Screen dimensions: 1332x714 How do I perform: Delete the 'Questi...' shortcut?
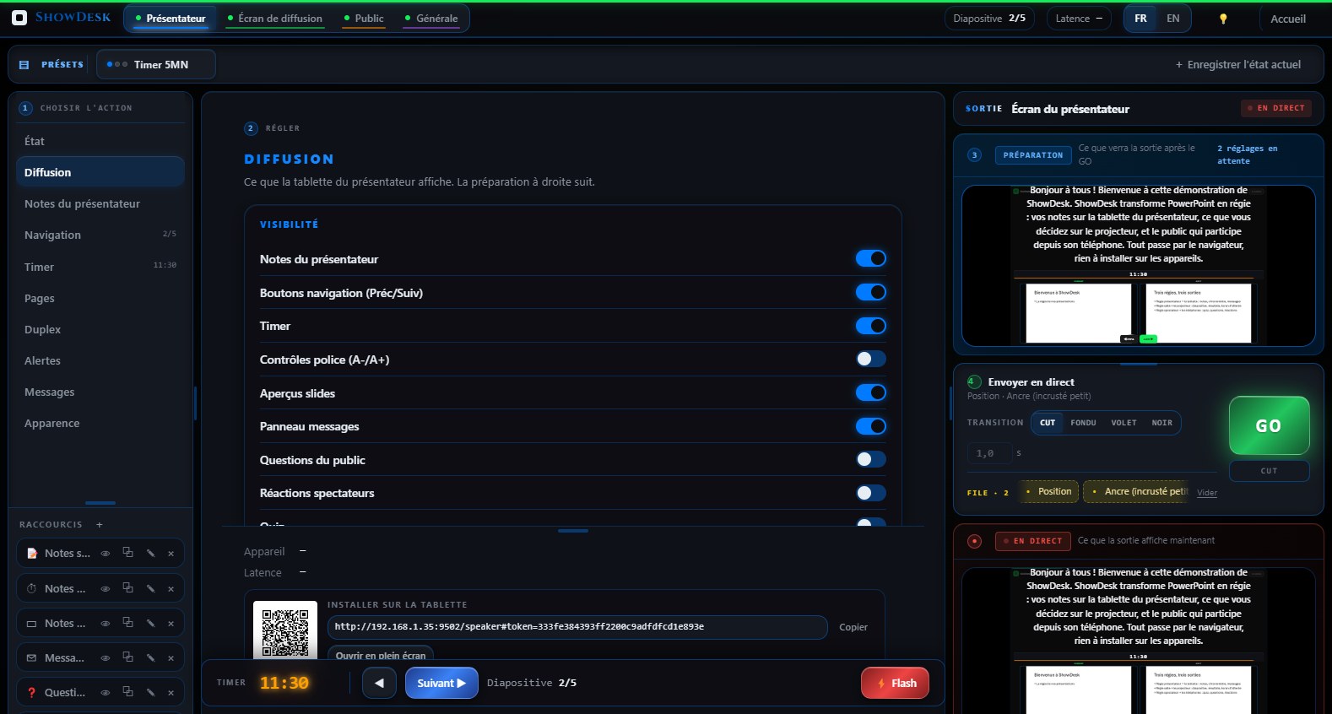[x=171, y=692]
